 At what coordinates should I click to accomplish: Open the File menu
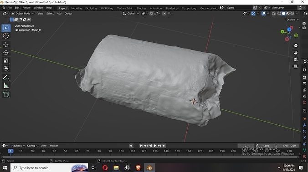[10, 8]
